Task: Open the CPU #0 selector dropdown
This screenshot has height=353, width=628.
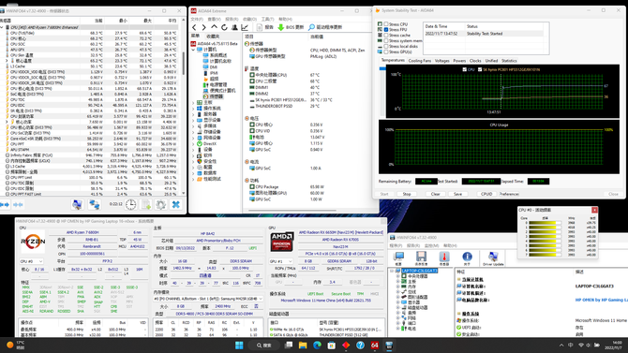Action: point(31,261)
